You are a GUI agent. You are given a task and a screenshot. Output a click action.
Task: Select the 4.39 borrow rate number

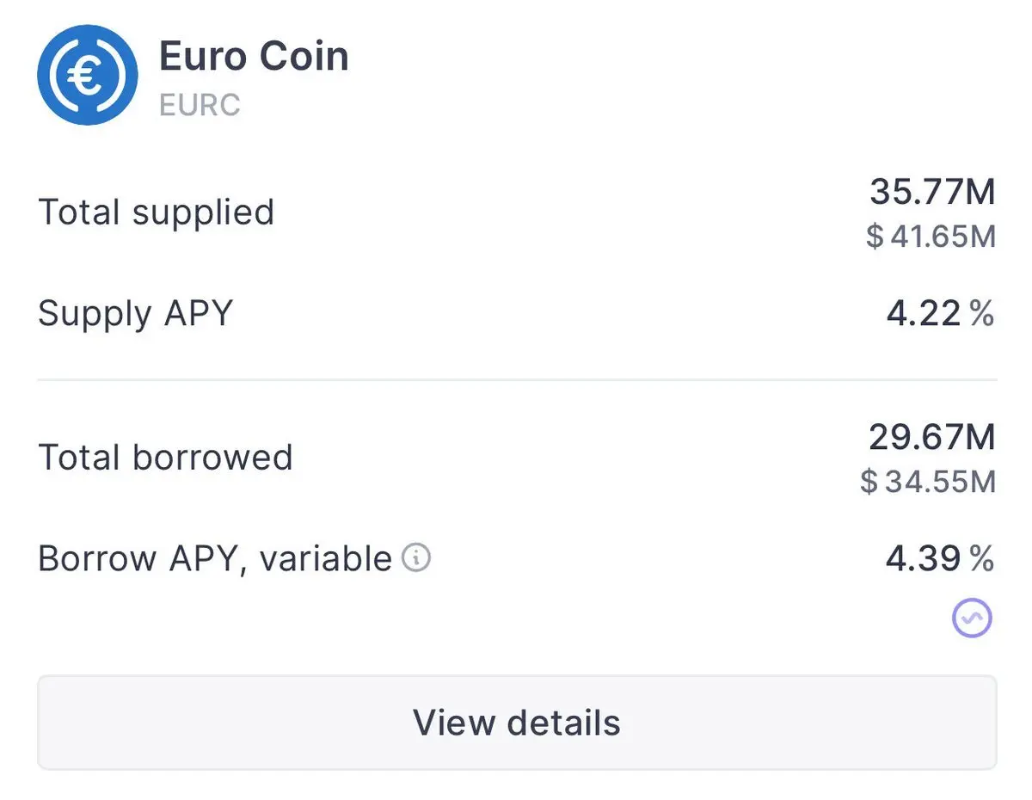click(x=923, y=559)
